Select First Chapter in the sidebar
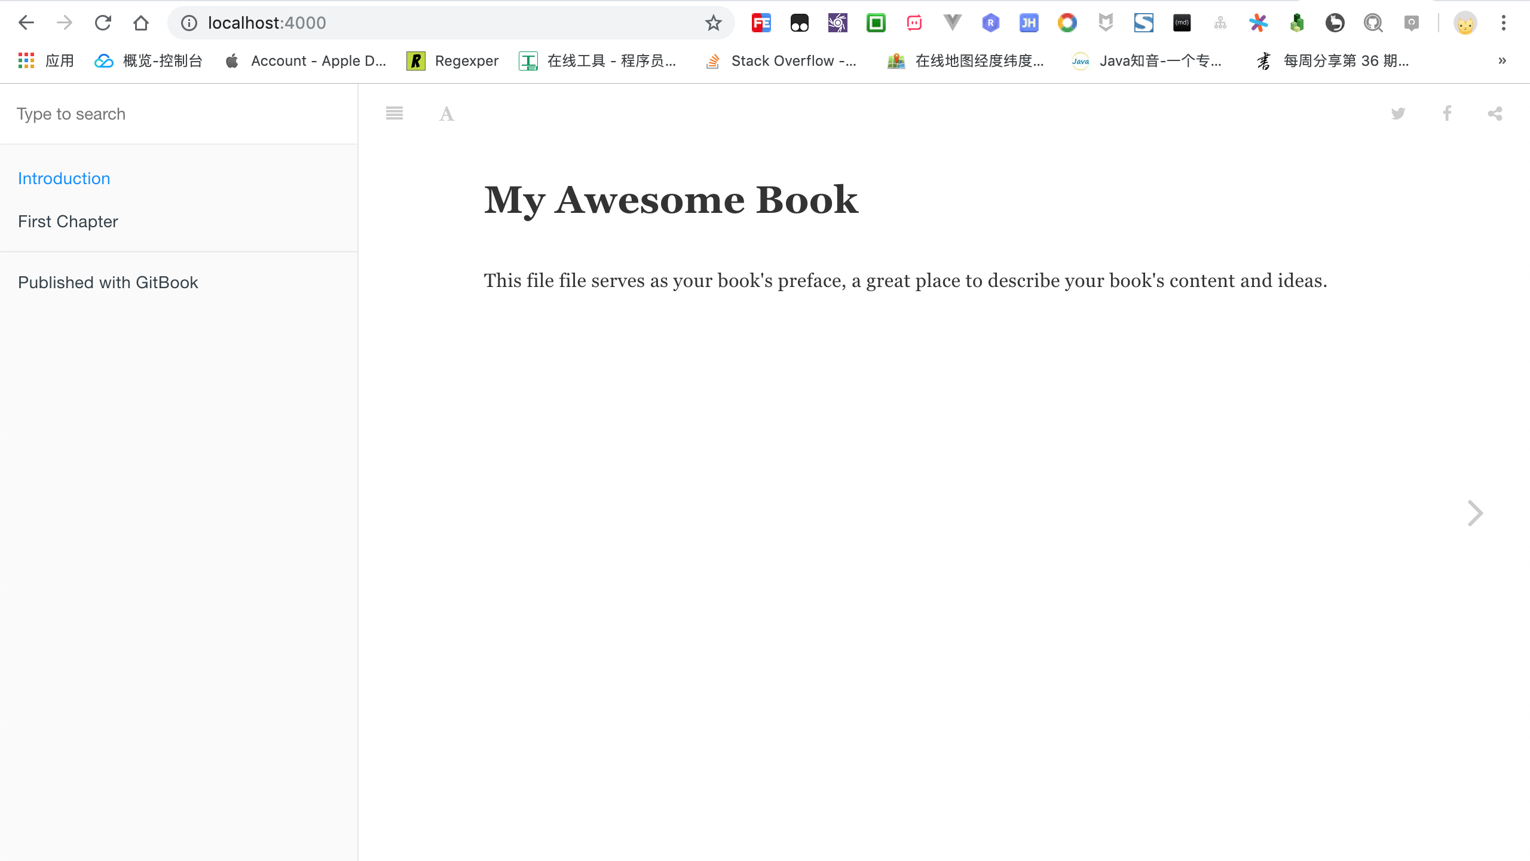The height and width of the screenshot is (861, 1530). (x=68, y=221)
